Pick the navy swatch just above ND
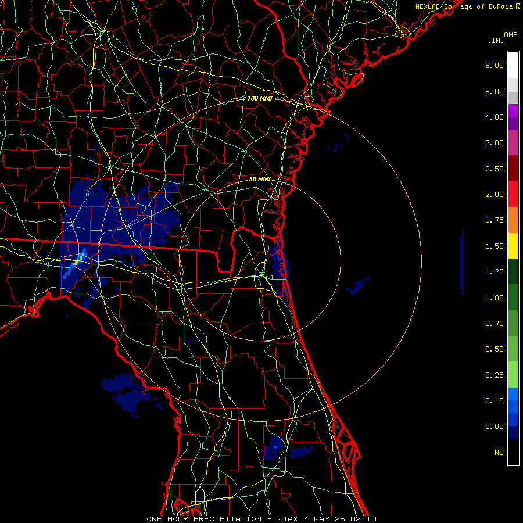 tap(513, 432)
